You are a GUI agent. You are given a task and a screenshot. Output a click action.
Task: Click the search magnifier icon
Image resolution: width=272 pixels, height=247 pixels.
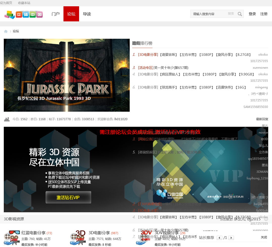(x=240, y=14)
